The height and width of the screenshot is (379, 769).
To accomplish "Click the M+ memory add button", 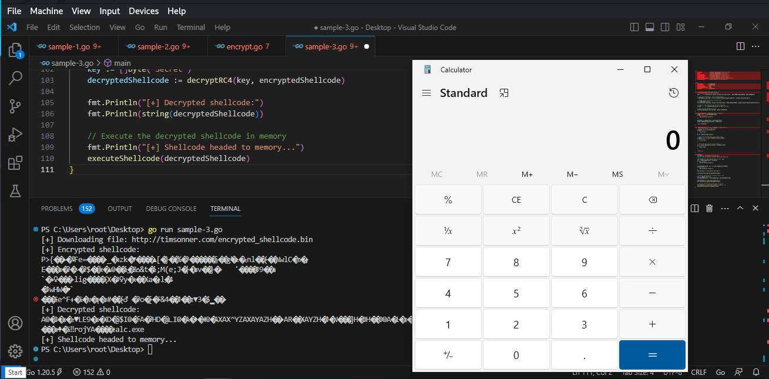I will click(527, 174).
